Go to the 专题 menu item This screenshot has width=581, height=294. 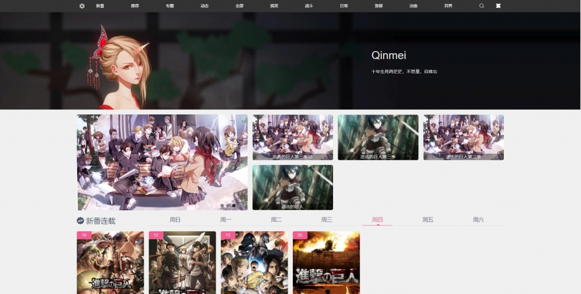170,6
